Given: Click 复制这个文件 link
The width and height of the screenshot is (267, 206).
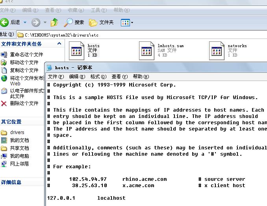Looking at the screenshot, I should coord(24,70).
